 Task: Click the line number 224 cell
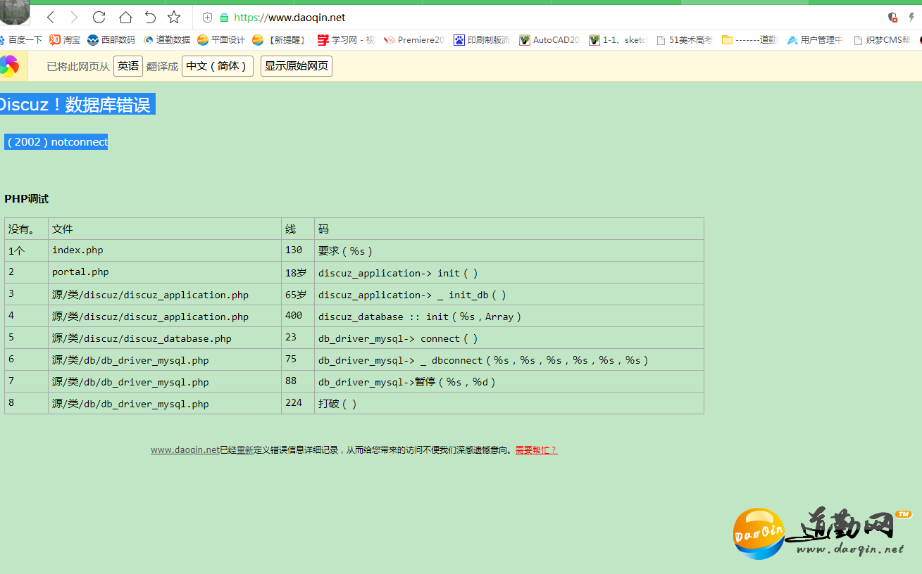click(298, 403)
